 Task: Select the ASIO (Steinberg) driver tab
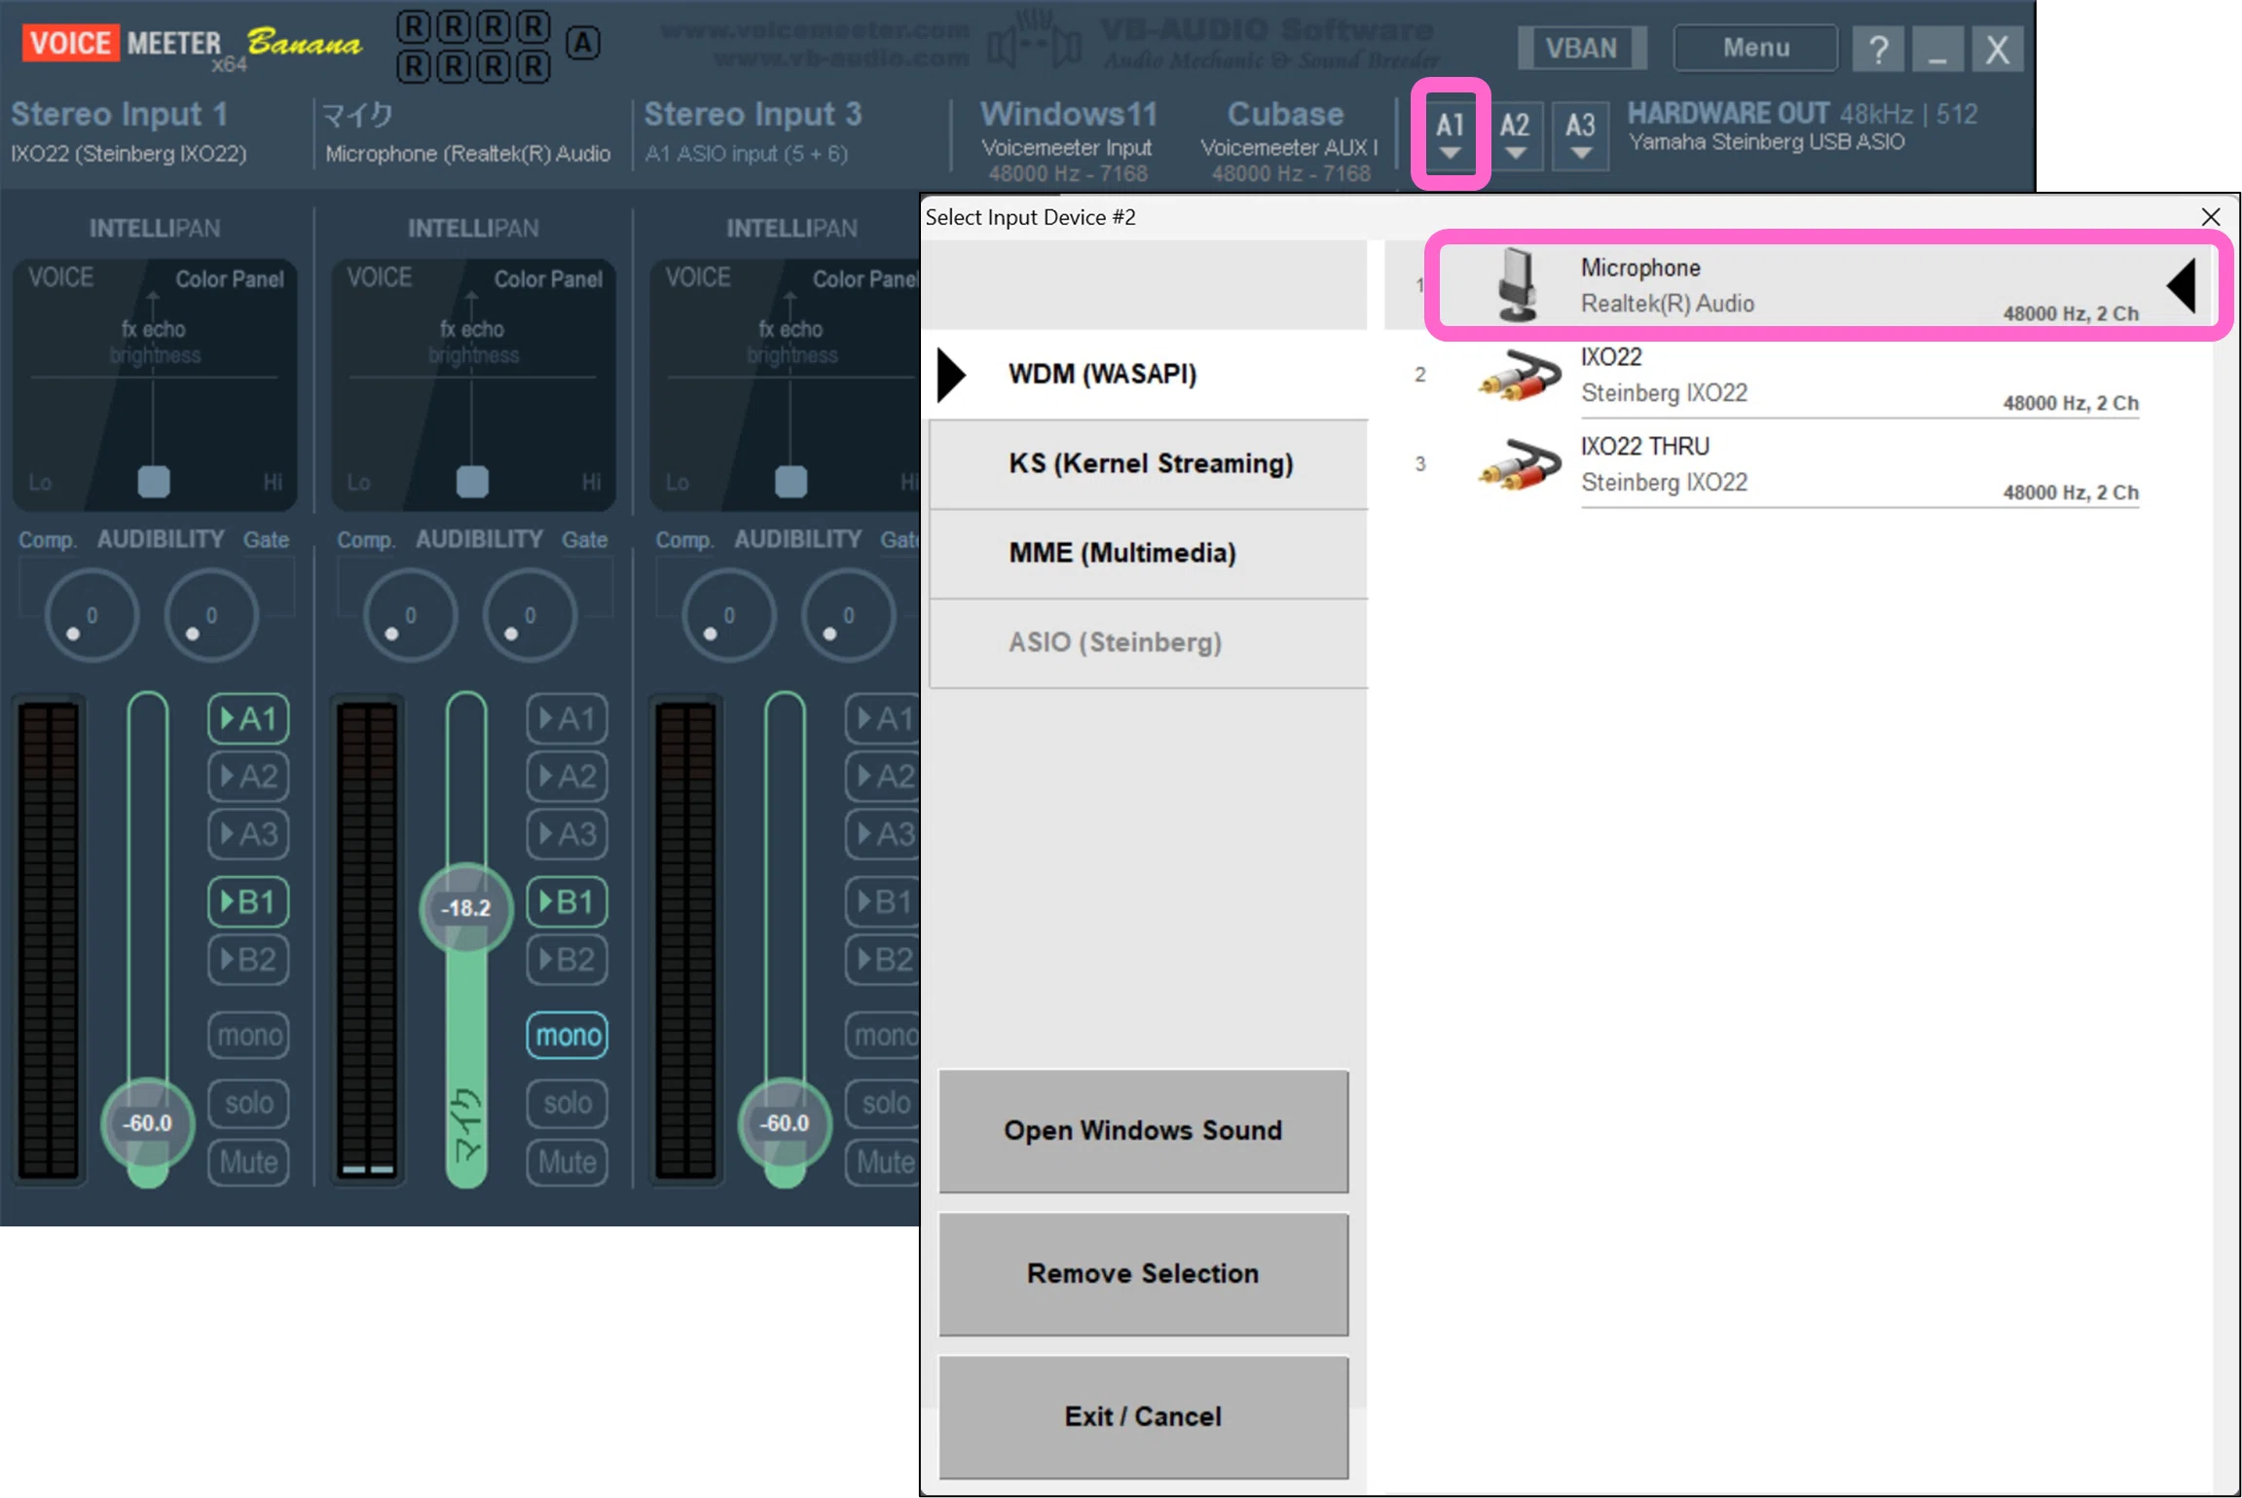[1149, 643]
